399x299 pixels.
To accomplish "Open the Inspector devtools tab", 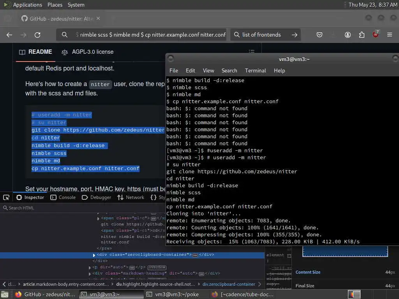I will point(30,197).
